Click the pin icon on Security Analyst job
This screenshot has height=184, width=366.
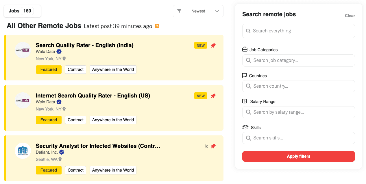pyautogui.click(x=213, y=146)
